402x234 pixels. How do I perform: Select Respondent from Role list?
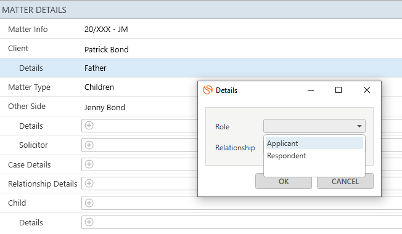tap(314, 156)
